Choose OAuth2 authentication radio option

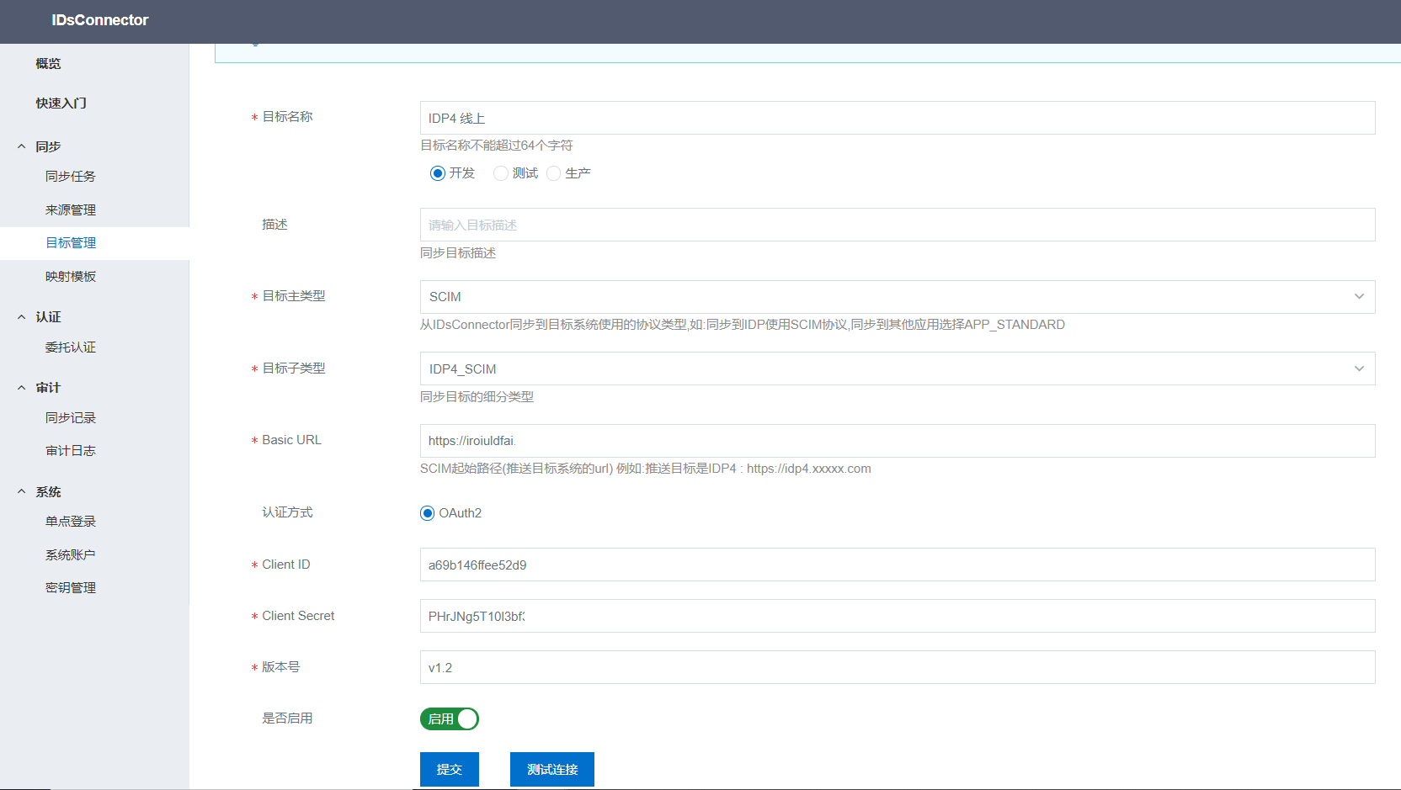tap(428, 513)
